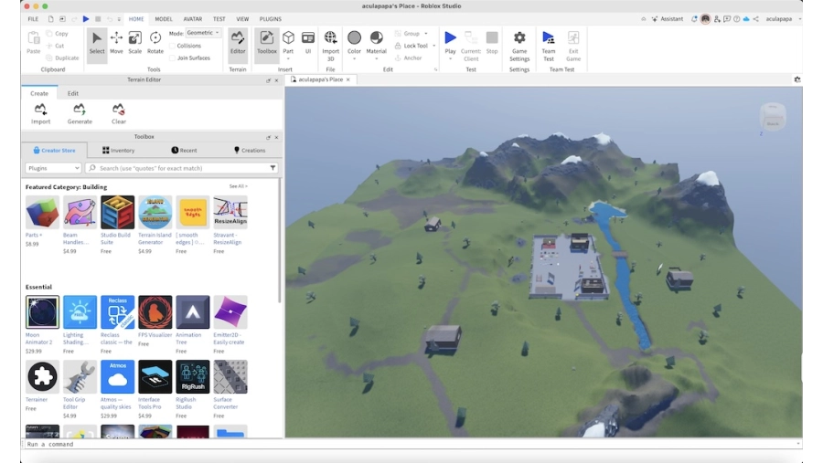Expand the Group dropdown arrow
Viewport: 823px width, 463px height.
(x=425, y=34)
